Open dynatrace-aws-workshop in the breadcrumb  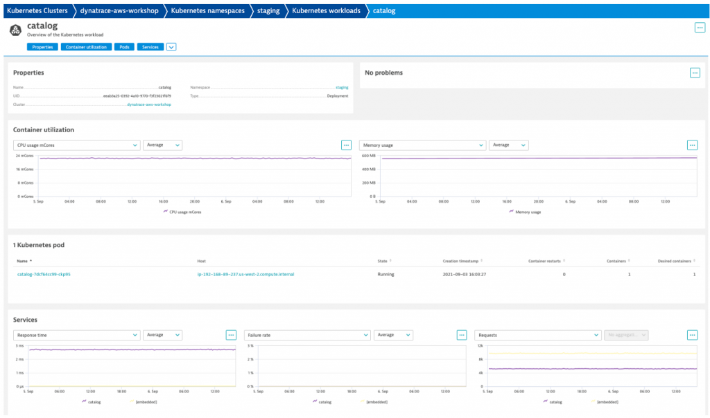(x=119, y=11)
